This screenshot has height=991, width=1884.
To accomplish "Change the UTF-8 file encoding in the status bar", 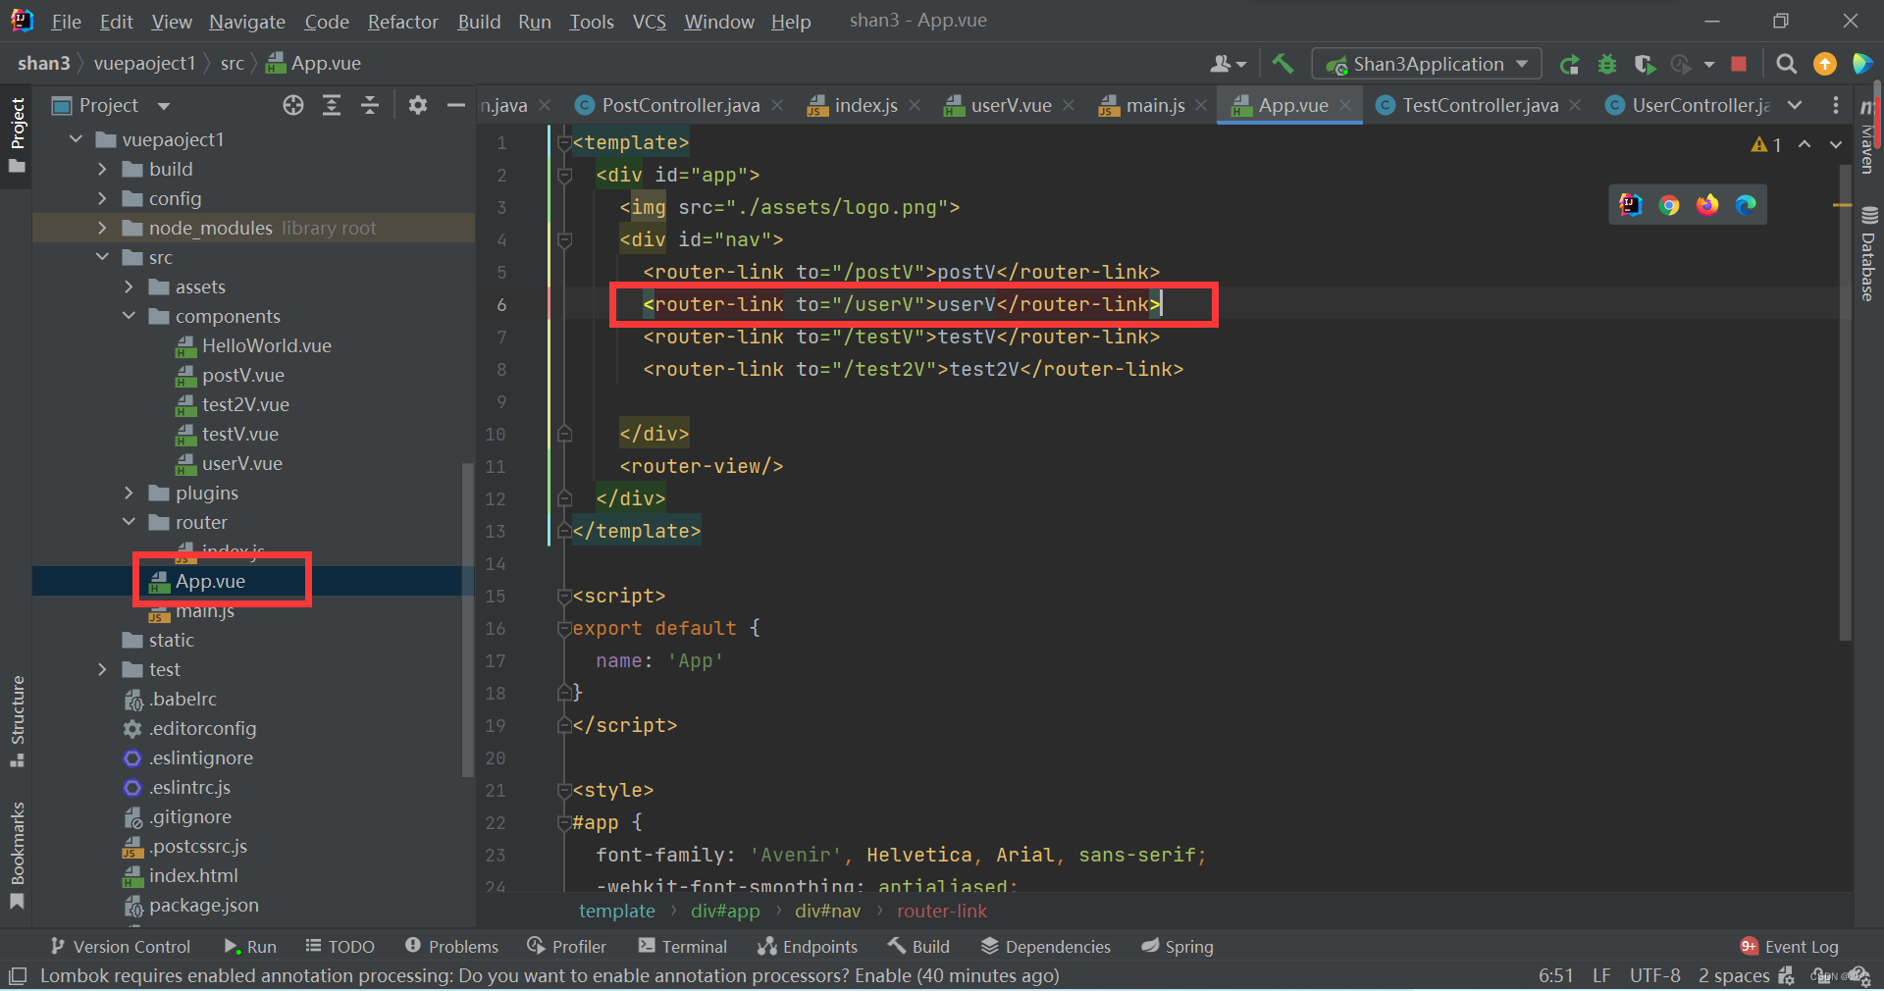I will pos(1654,976).
